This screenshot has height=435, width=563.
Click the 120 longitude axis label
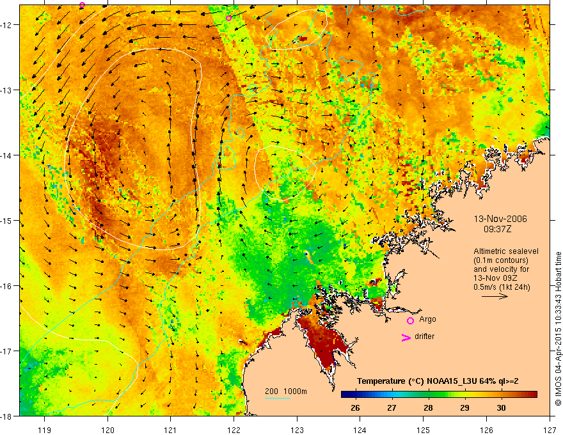click(107, 430)
